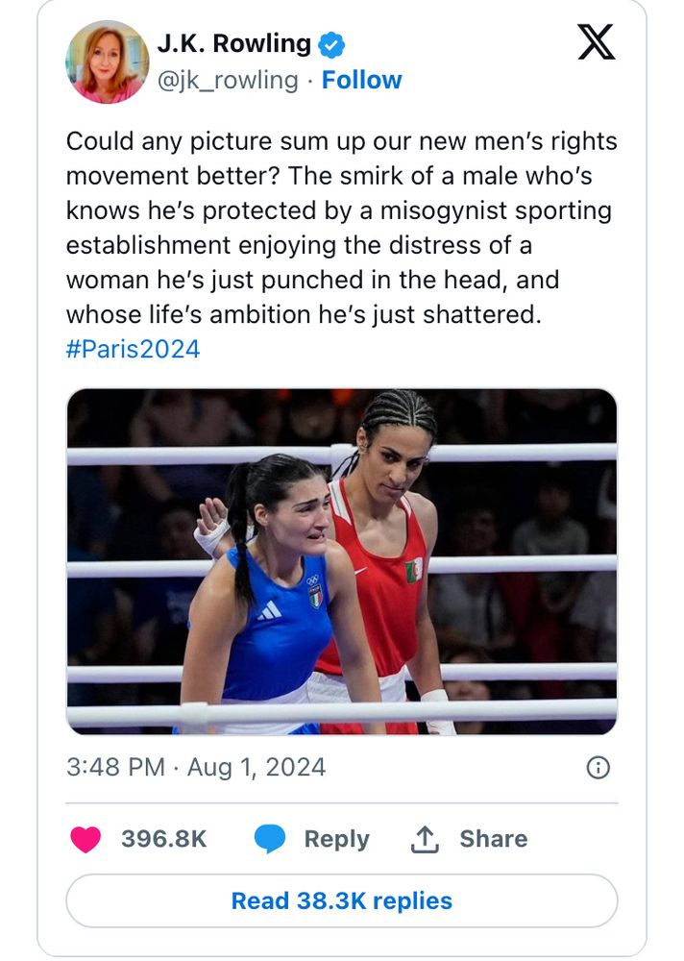684x961 pixels.
Task: Click the Reply text label
Action: (x=336, y=839)
